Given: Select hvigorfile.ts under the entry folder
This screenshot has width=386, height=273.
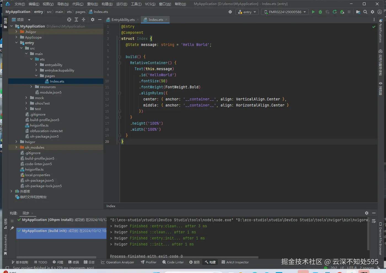Looking at the screenshot, I should coord(39,125).
